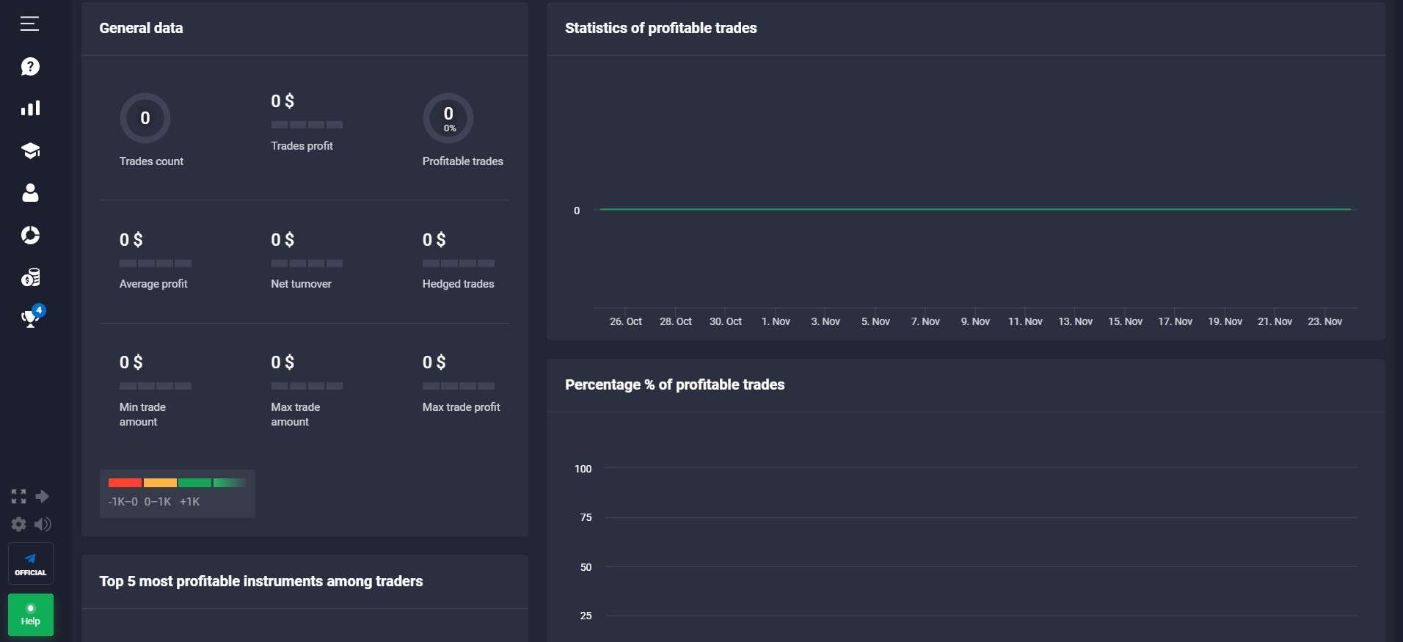This screenshot has height=642, width=1403.
Task: Click the 50 value on percentage axis
Action: (x=586, y=567)
